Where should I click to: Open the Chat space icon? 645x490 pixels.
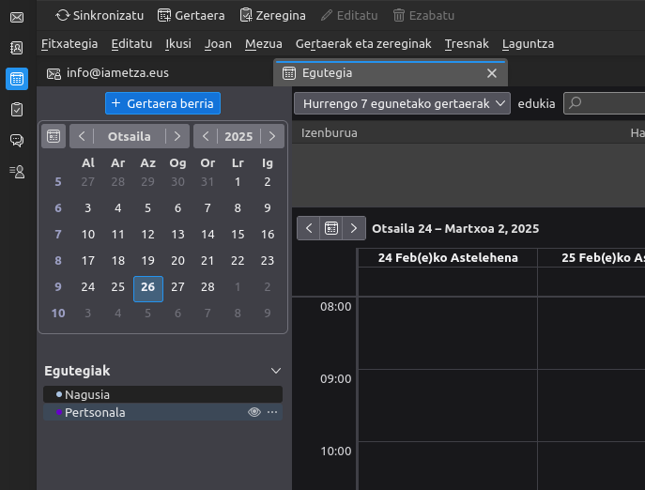pos(17,141)
